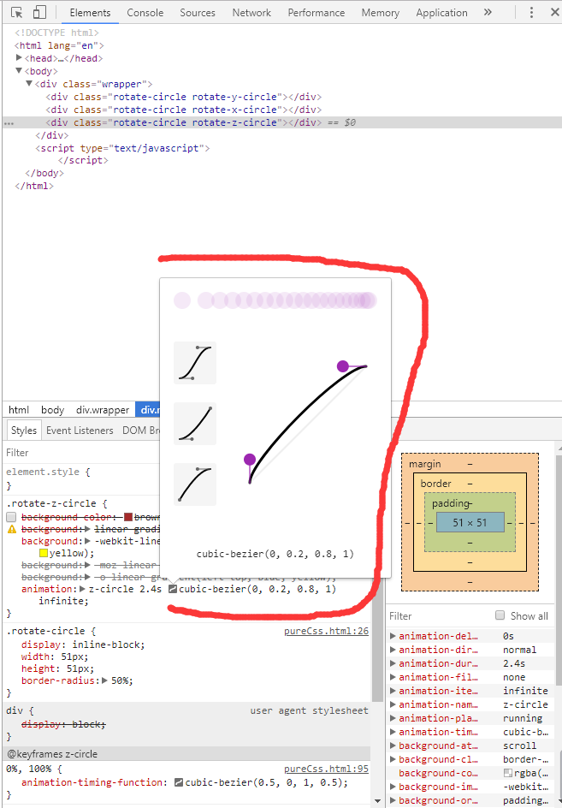Select the Elements tab
Screen dimensions: 562x808
pyautogui.click(x=90, y=13)
